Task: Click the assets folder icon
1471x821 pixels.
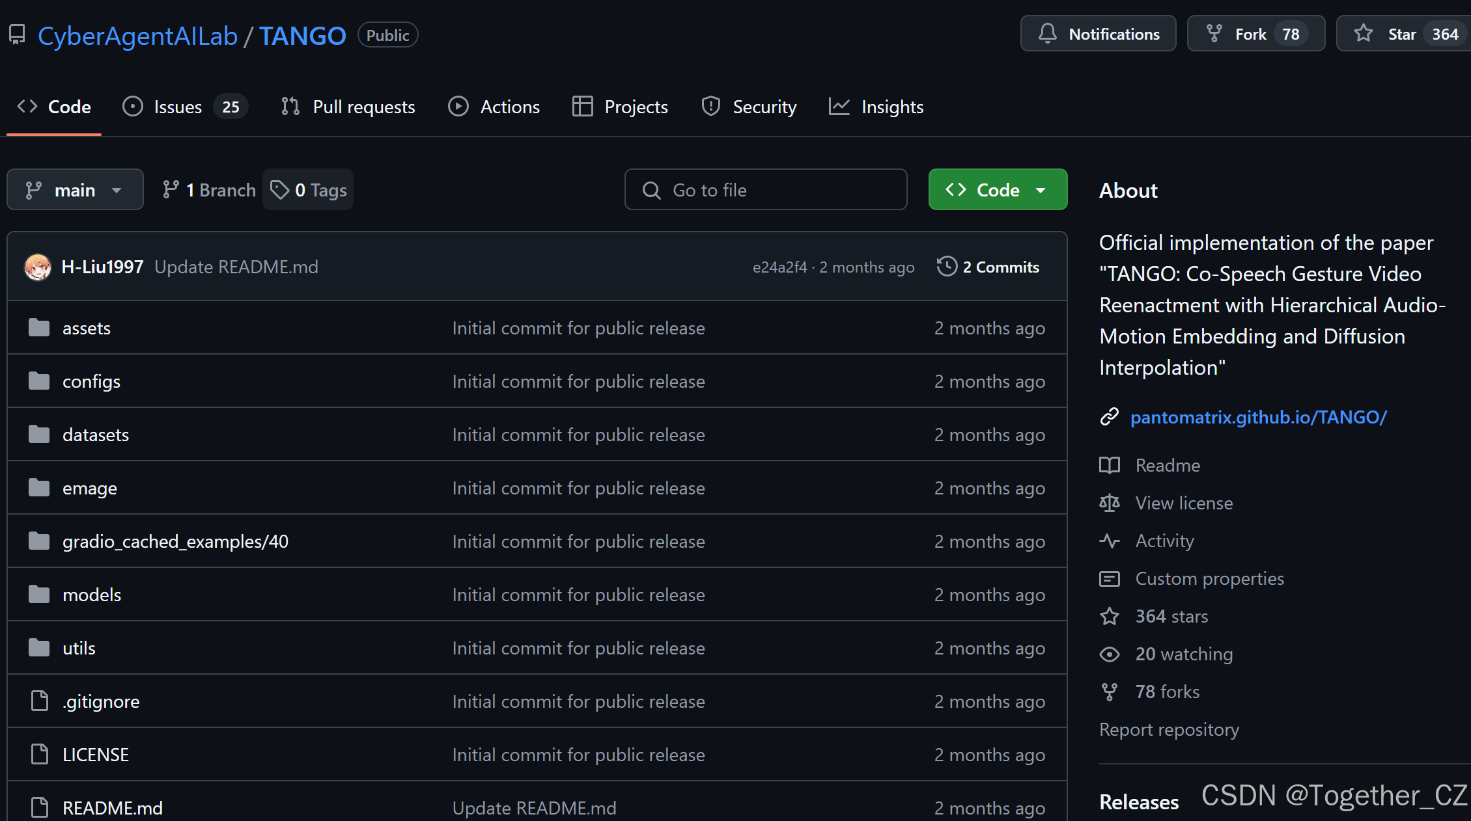Action: click(39, 327)
